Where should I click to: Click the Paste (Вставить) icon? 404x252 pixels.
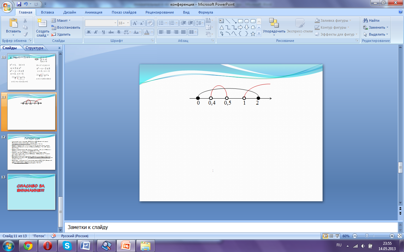click(x=13, y=23)
